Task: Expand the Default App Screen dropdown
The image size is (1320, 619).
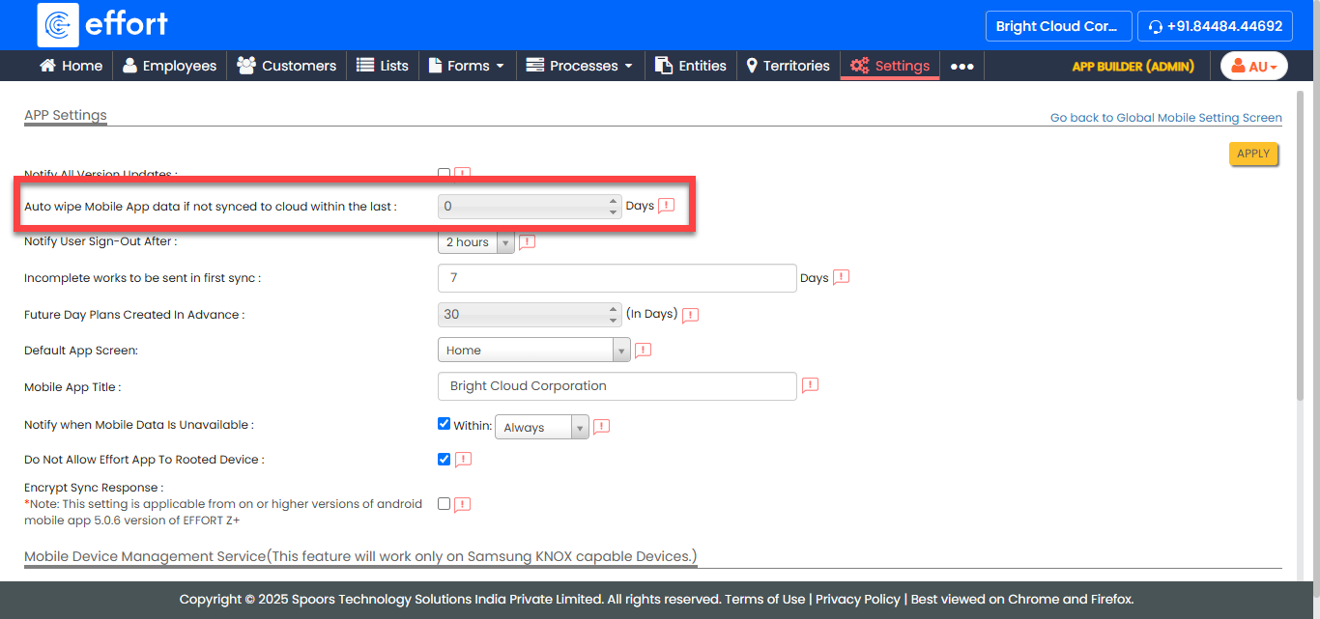Action: pyautogui.click(x=533, y=350)
